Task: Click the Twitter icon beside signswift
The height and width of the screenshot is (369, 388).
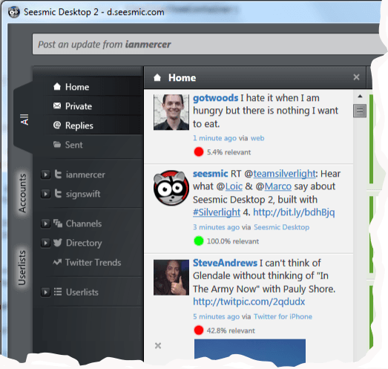Action: [58, 194]
